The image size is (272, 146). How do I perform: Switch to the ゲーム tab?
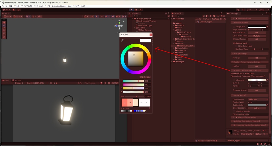tap(5, 80)
